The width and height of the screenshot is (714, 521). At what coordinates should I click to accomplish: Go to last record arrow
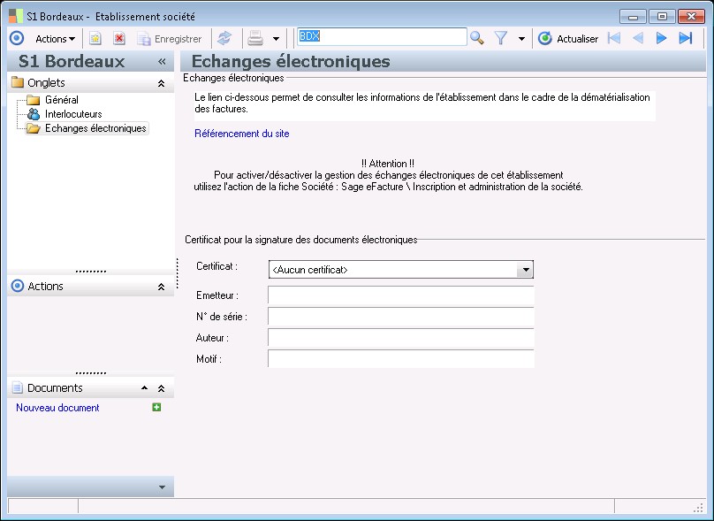tap(686, 38)
